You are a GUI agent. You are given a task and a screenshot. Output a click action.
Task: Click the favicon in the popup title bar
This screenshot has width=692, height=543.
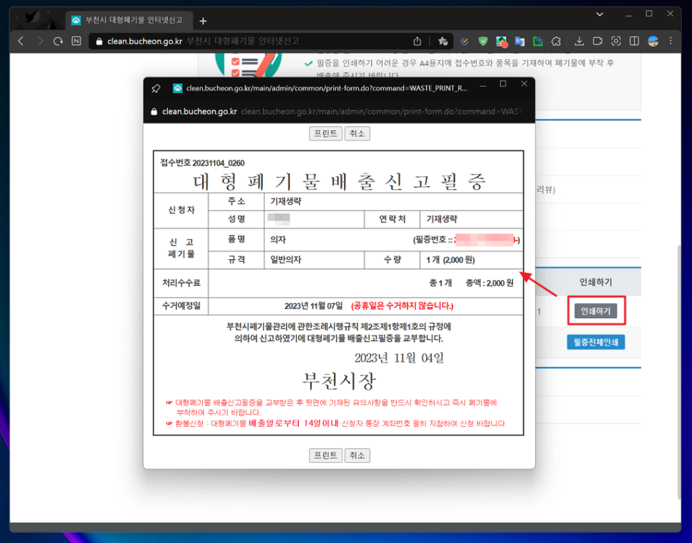pyautogui.click(x=178, y=88)
